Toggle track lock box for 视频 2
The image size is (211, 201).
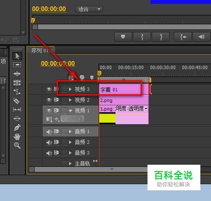coord(64,100)
